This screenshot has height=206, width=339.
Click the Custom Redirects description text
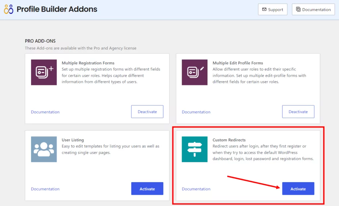263,152
